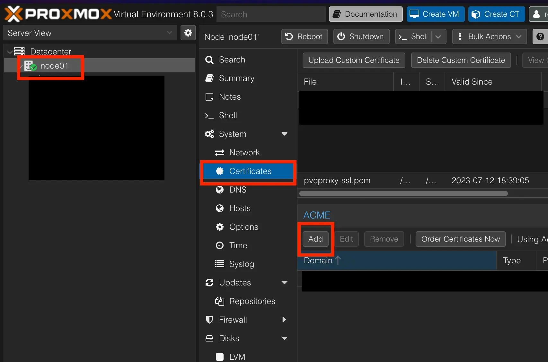This screenshot has height=362, width=548.
Task: Click the LVM square icon
Action: (x=220, y=357)
